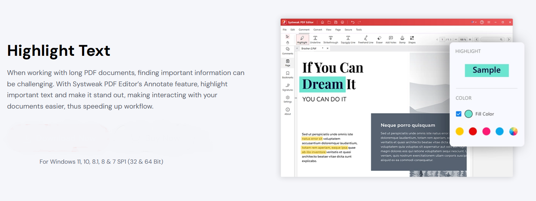
Task: Undo the last action
Action: point(353,22)
